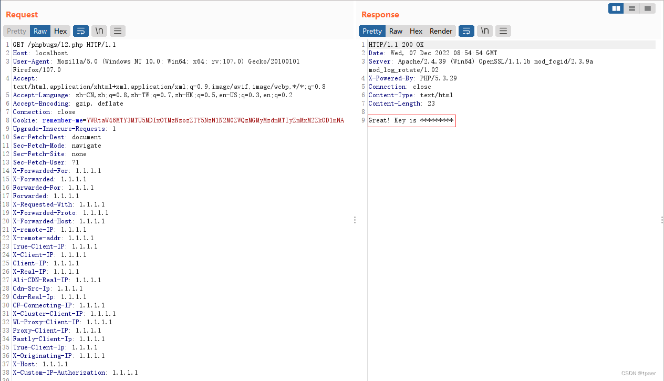Toggle non-printable characters \n in Request panel
Viewport: 664px width, 381px height.
pyautogui.click(x=99, y=31)
